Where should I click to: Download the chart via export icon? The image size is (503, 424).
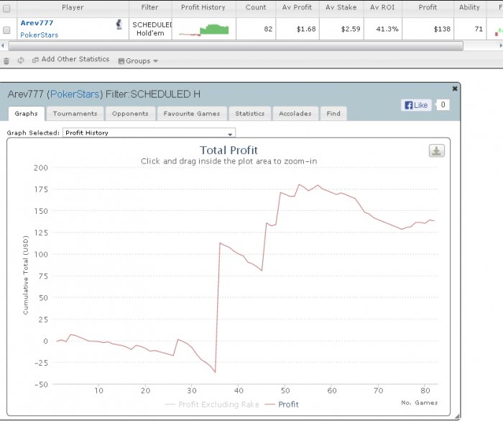(x=437, y=150)
